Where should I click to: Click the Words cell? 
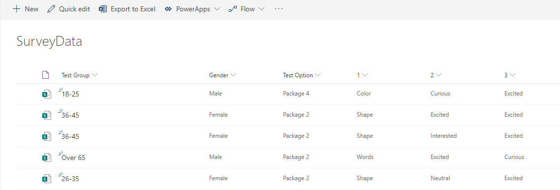[365, 157]
